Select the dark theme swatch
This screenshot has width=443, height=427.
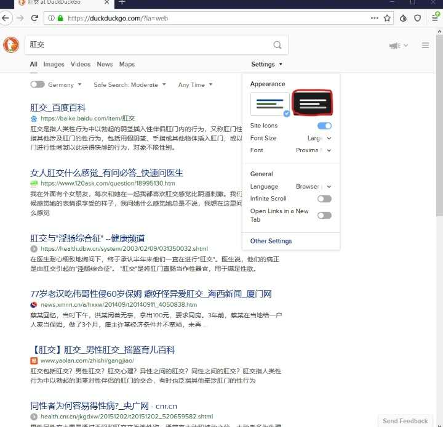(x=313, y=103)
